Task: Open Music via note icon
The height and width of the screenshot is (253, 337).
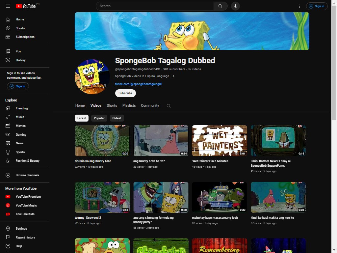Action: click(x=8, y=117)
